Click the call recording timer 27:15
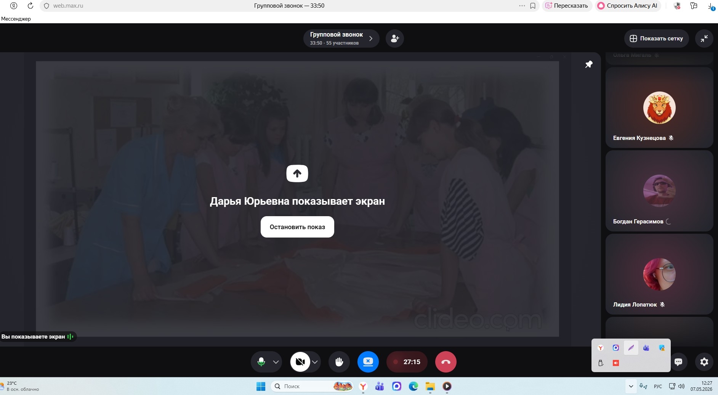This screenshot has width=718, height=395. tap(407, 362)
